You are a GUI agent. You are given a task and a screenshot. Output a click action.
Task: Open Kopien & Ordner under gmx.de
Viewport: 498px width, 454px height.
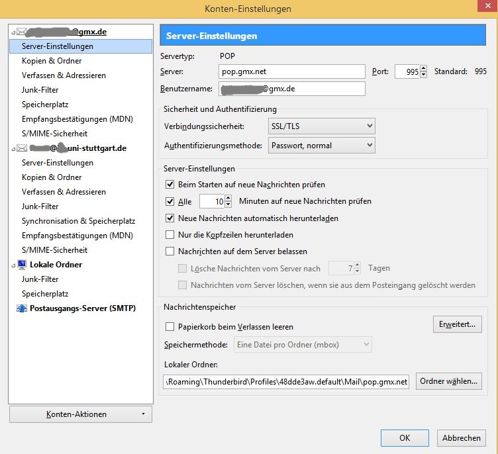pos(52,61)
